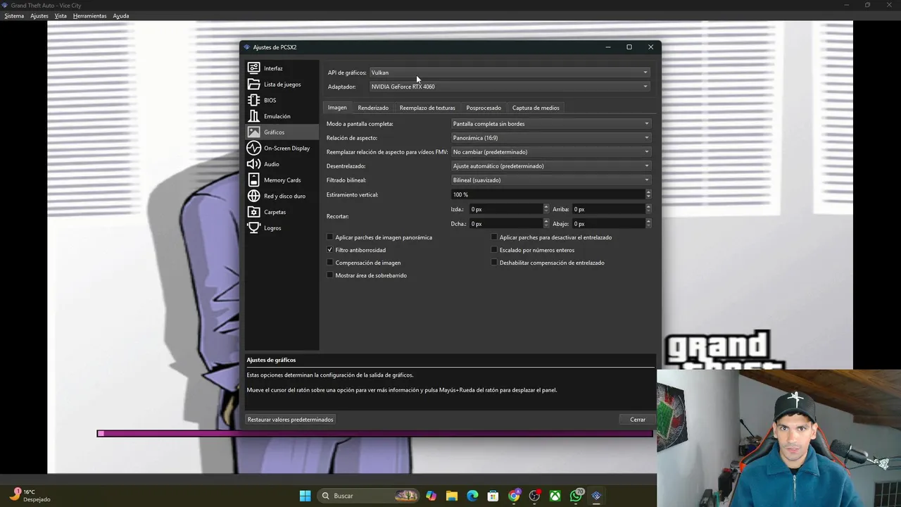Open the Xbox app from the taskbar
901x507 pixels.
point(555,496)
